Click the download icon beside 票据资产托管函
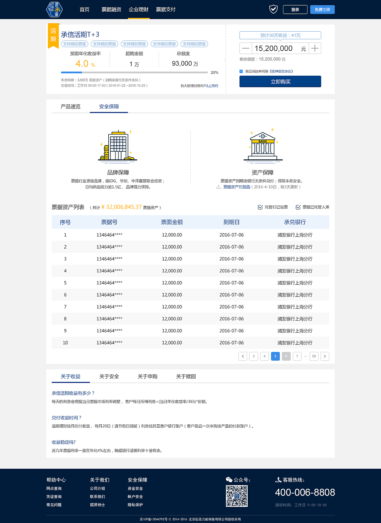The height and width of the screenshot is (523, 381). click(x=218, y=187)
